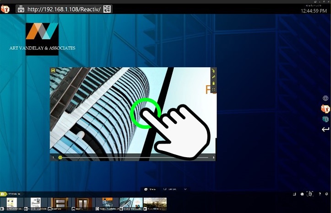Click the power icon in bottom-right corner
Screen dimensions: 331x213
[x=326, y=194]
